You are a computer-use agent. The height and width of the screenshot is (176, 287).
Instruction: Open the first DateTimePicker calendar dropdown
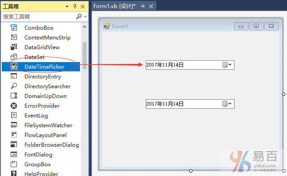pos(227,65)
